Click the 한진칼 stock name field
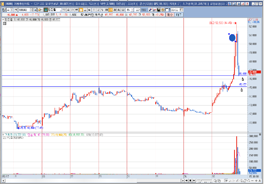 (x=55, y=10)
